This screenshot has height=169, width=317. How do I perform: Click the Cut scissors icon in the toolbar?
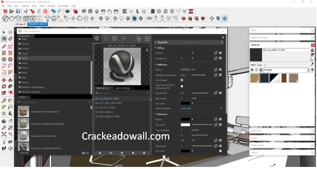(26, 11)
